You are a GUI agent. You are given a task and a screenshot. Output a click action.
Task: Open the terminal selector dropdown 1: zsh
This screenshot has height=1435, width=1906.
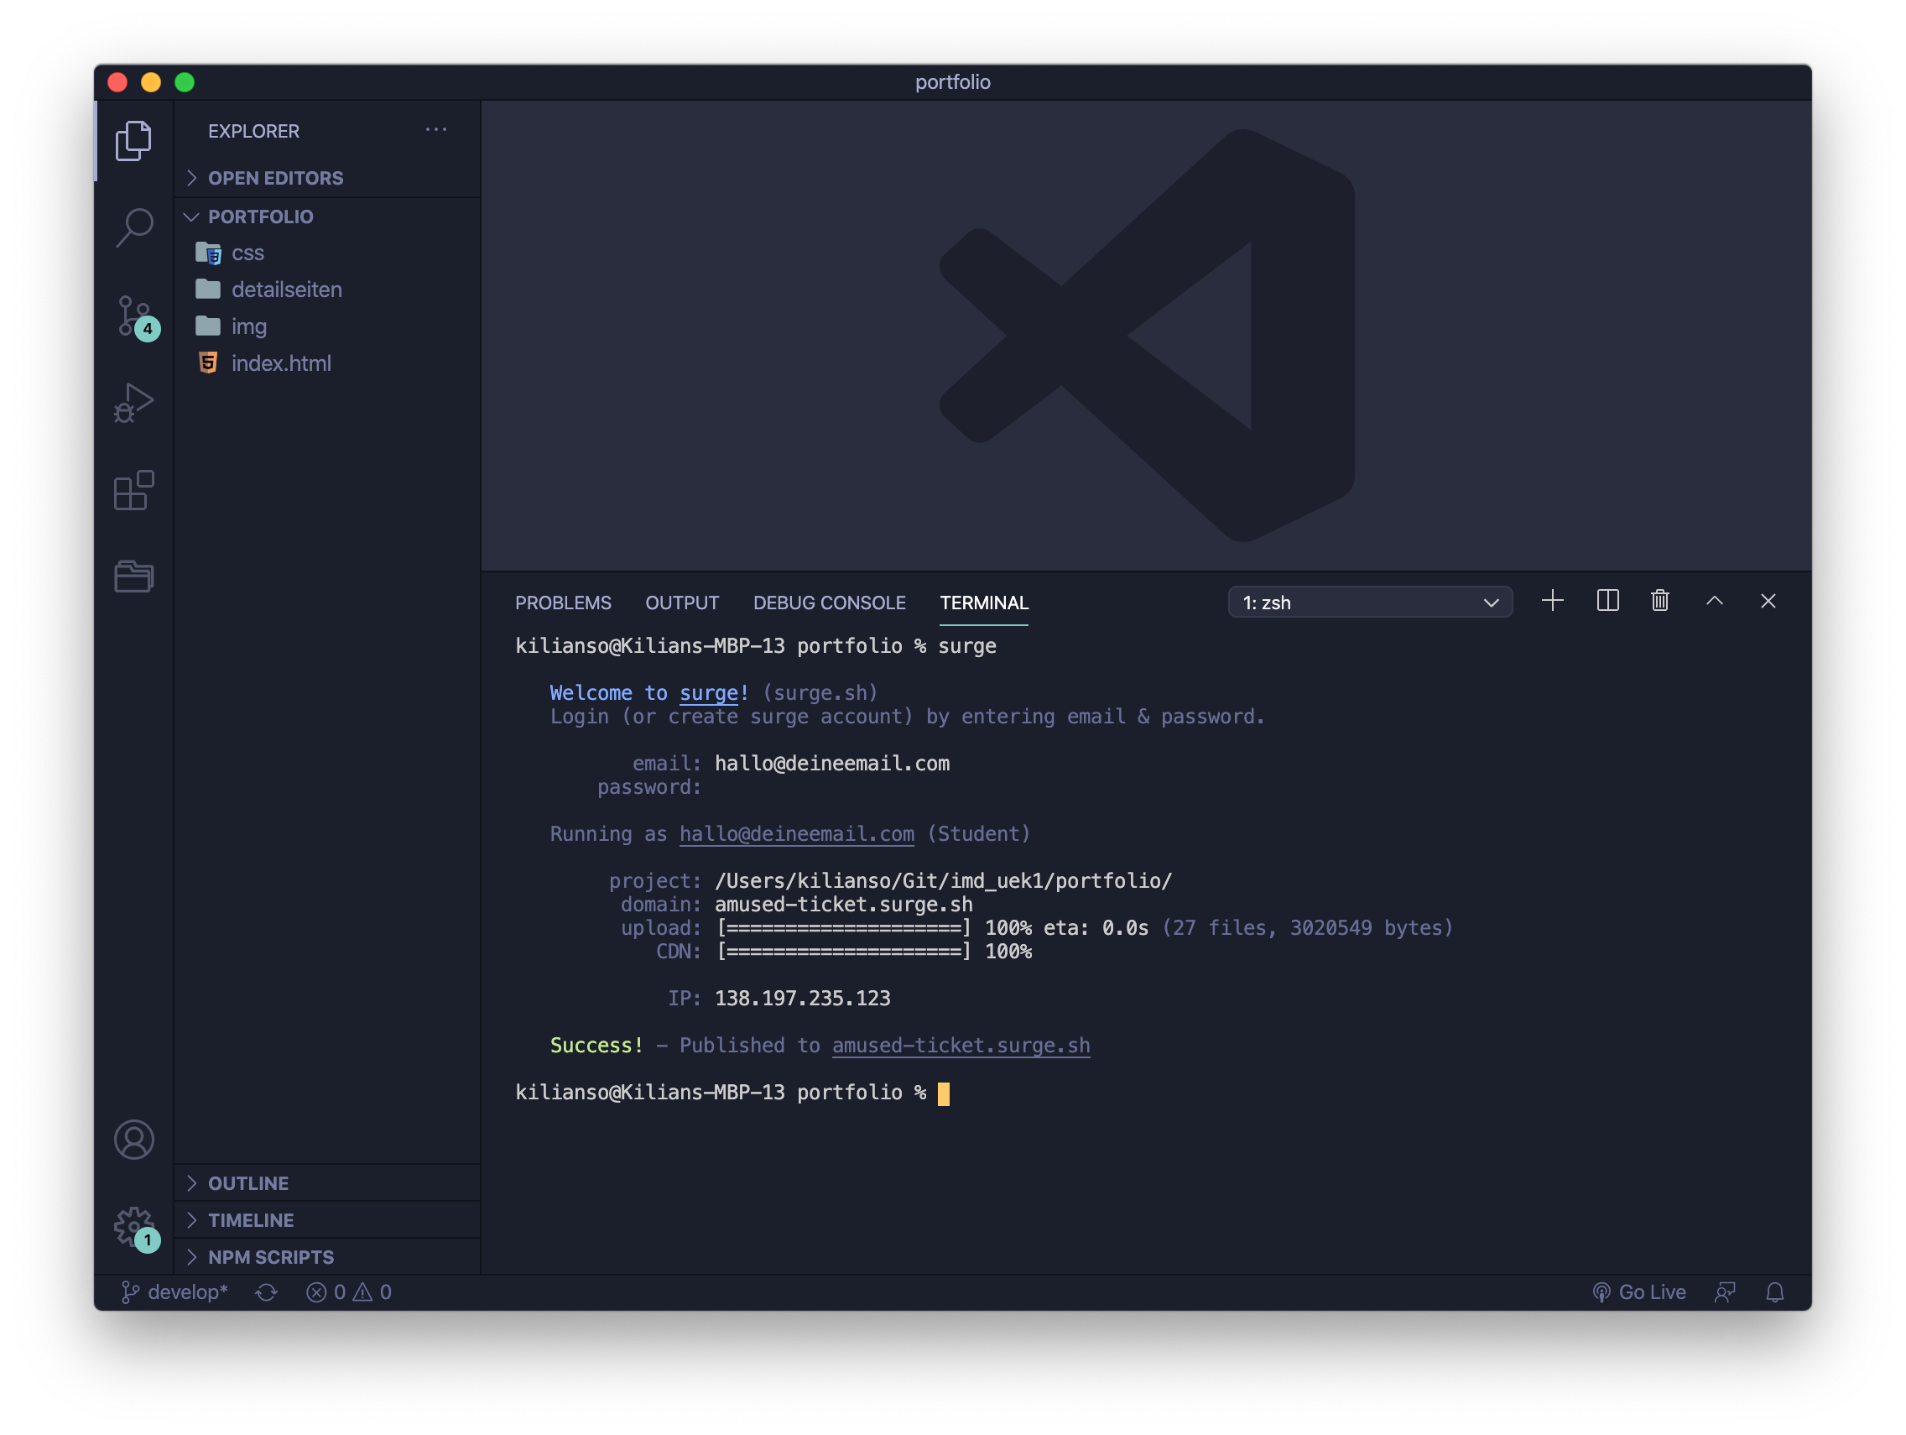click(x=1369, y=603)
